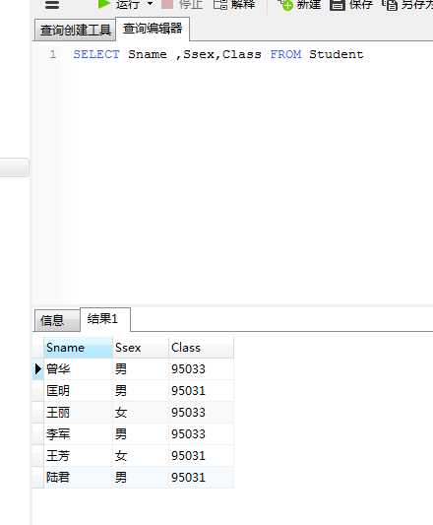Click the Sname column header
Viewport: 433px width, 525px height.
coord(78,348)
